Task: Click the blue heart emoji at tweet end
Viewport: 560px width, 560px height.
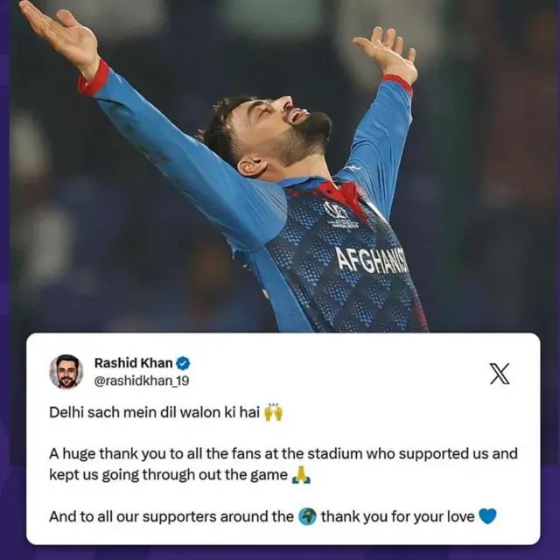Action: pos(487,516)
